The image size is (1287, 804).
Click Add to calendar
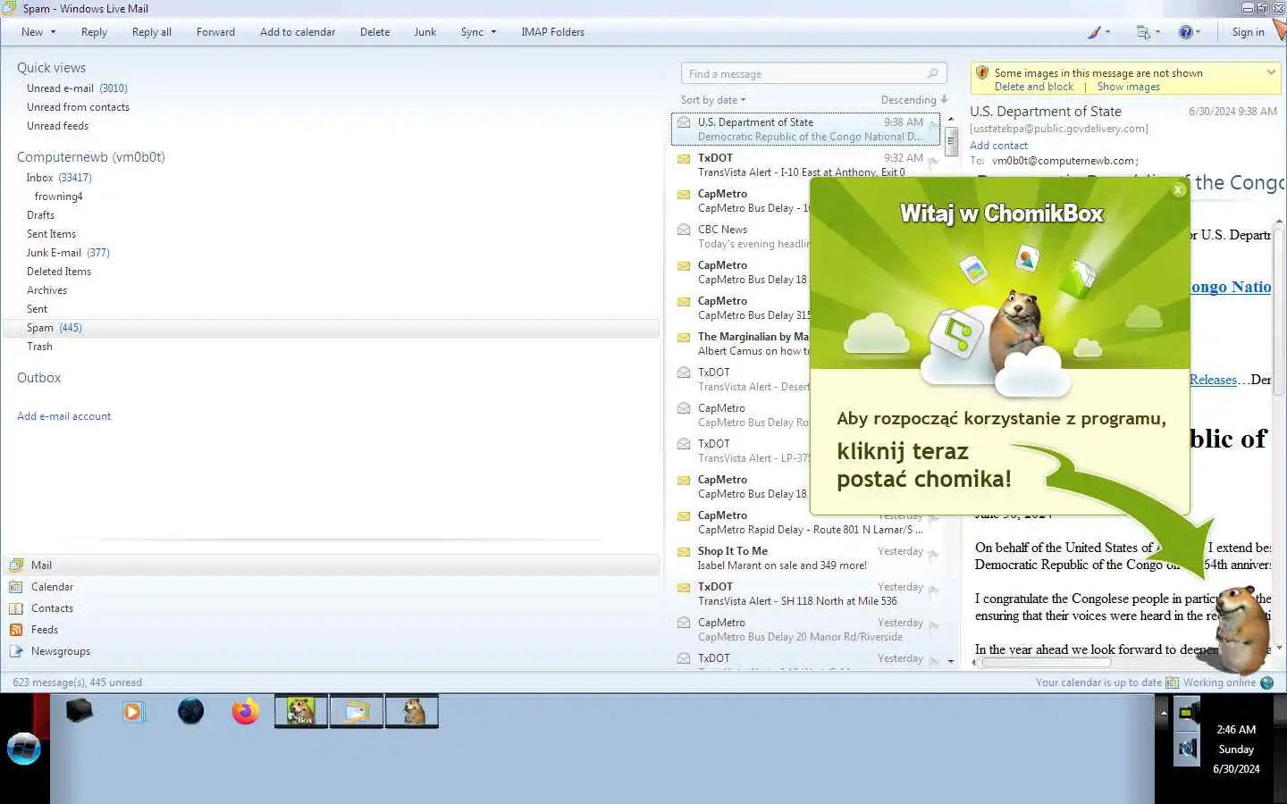298,32
